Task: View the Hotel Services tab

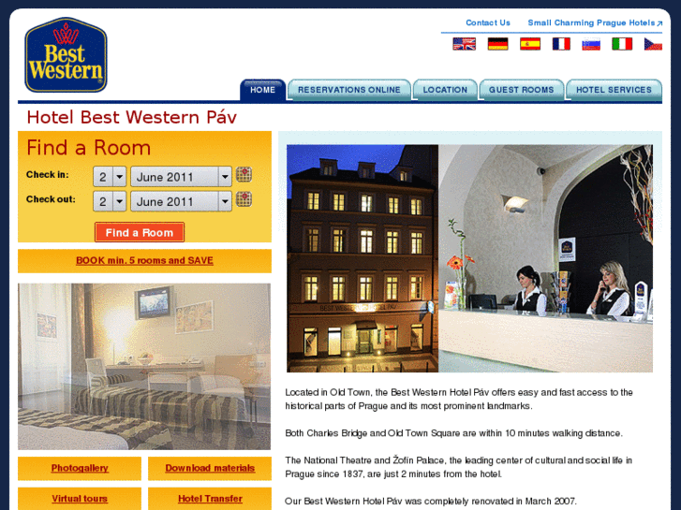Action: tap(614, 90)
